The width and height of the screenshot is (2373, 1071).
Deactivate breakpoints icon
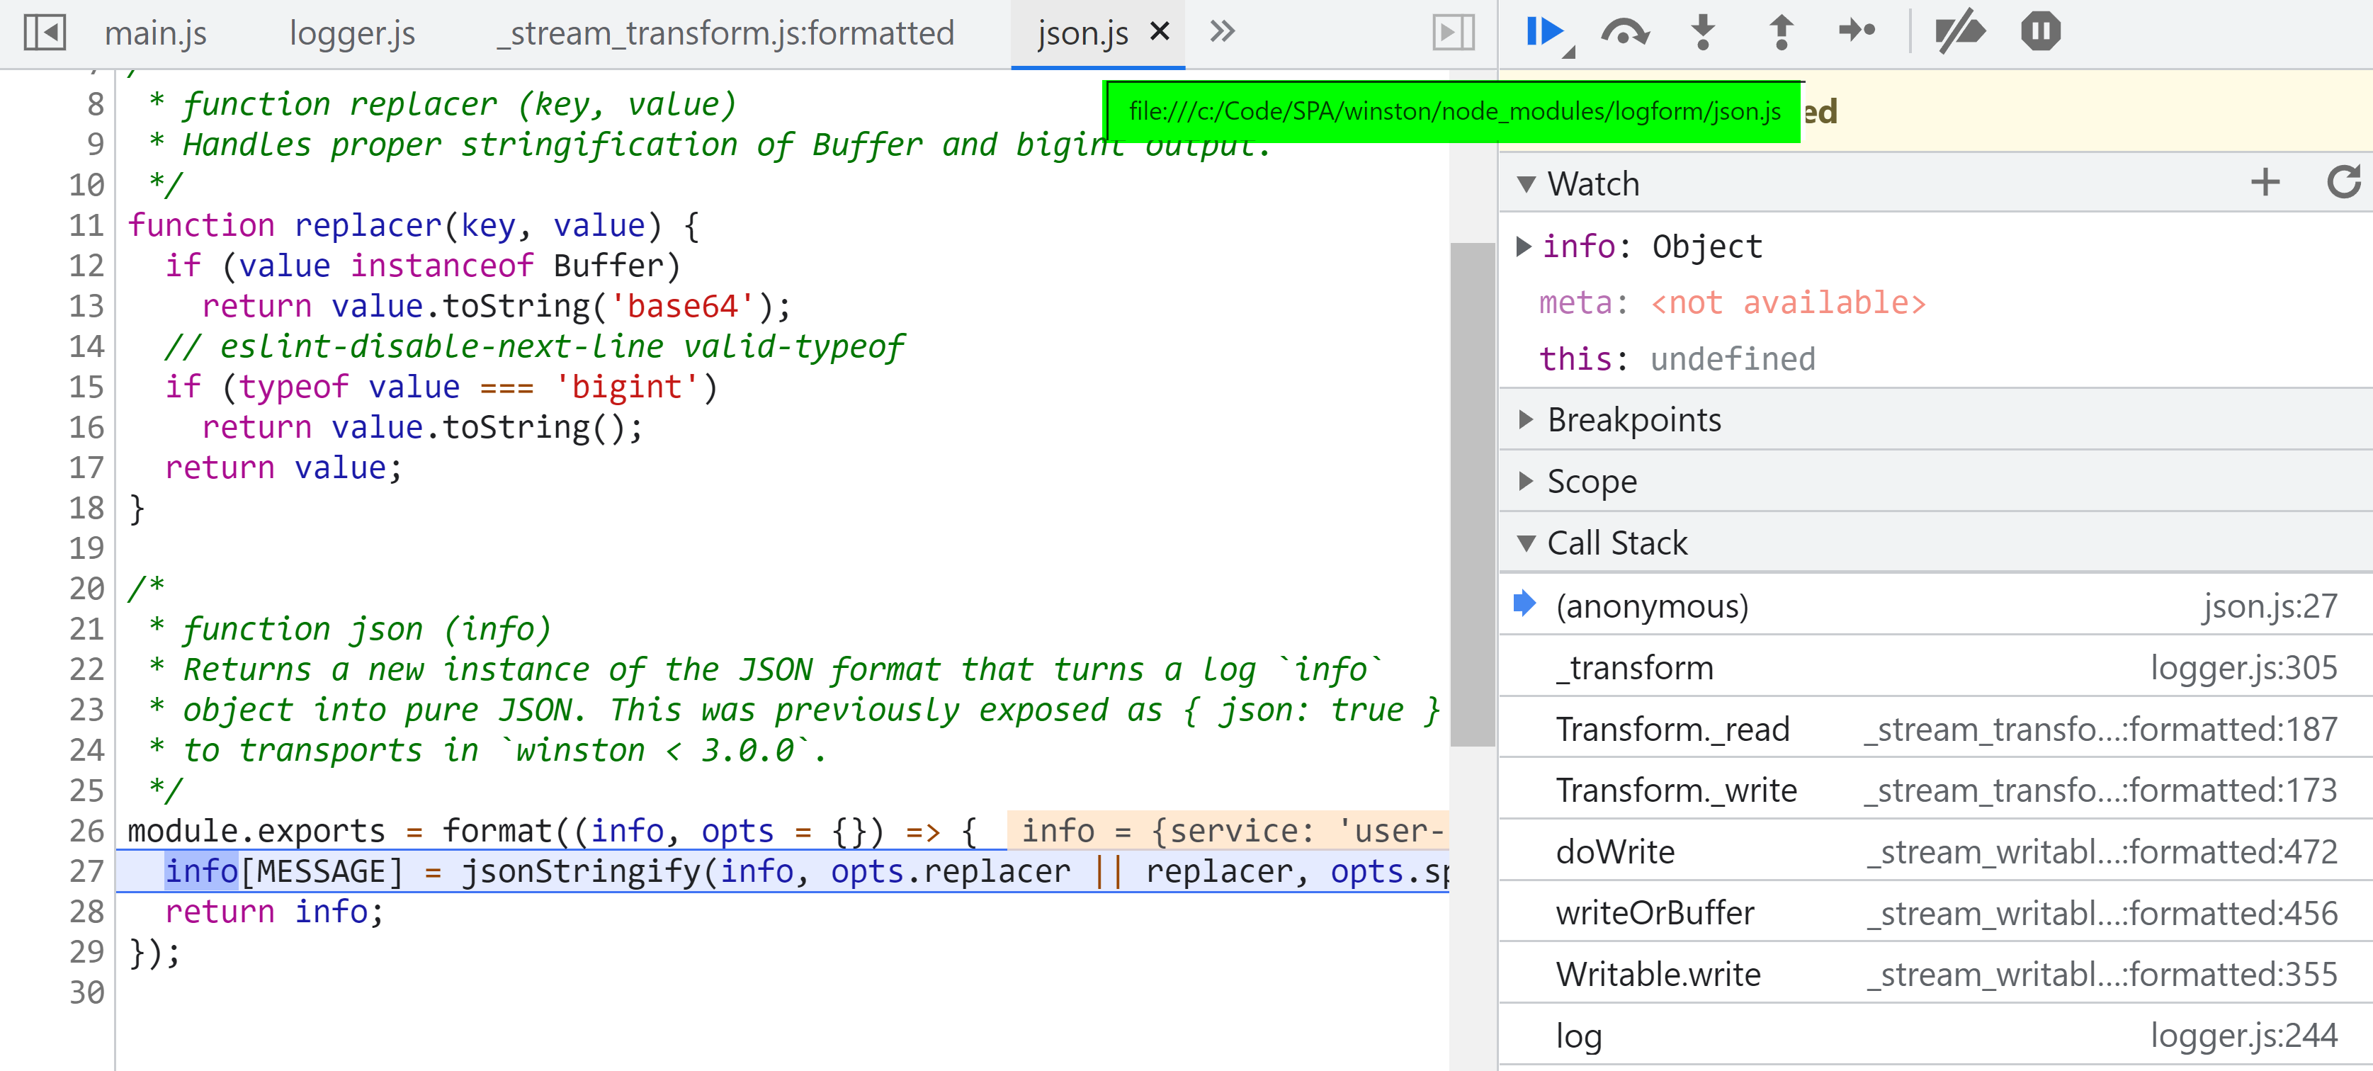pyautogui.click(x=1959, y=33)
